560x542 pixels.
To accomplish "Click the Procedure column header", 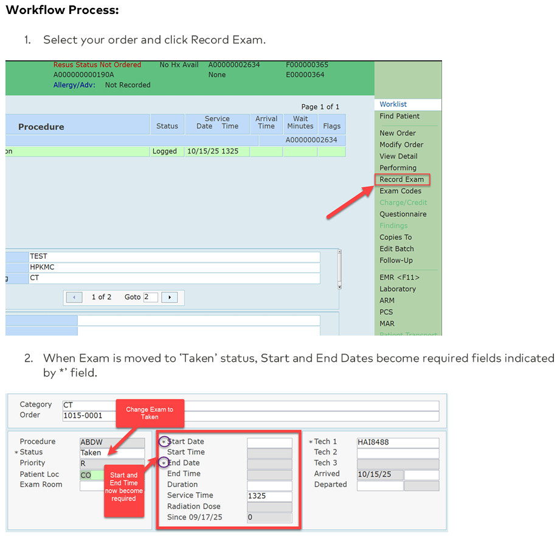I will [41, 127].
